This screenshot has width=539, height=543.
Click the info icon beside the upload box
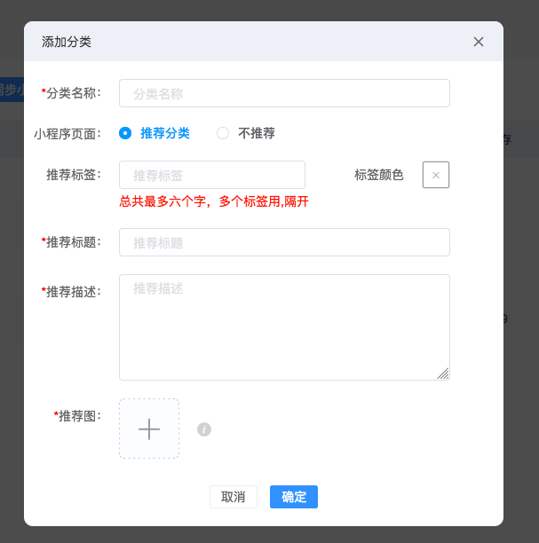click(x=204, y=429)
